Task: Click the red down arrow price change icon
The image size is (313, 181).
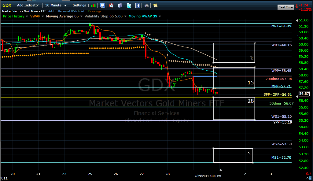Action: (297, 6)
